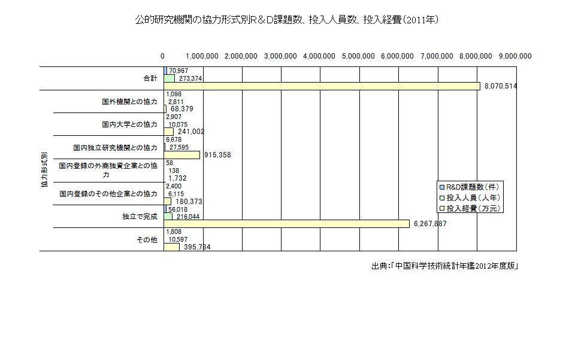Click the source citation 中国科学技術統計年鑑2012年度版

[x=444, y=266]
